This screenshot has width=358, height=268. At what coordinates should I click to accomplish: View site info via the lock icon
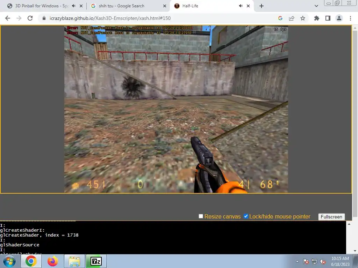coord(44,18)
